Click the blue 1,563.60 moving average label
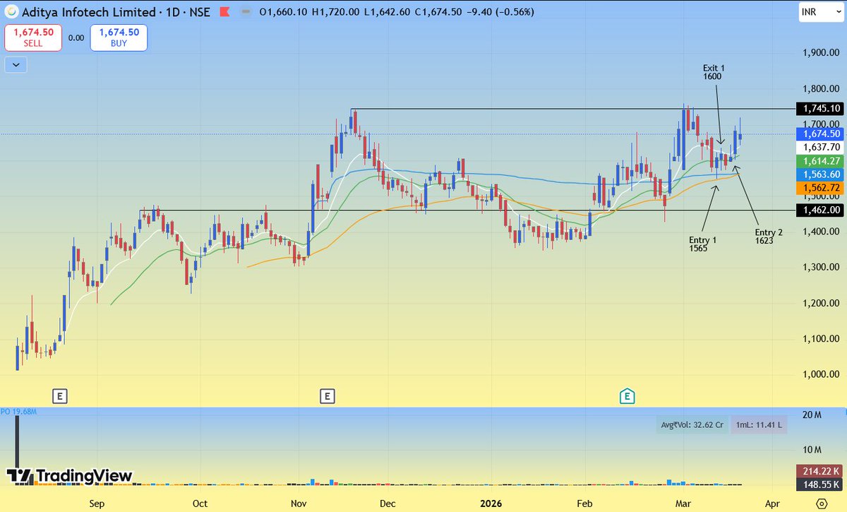847x512 pixels. pos(819,175)
